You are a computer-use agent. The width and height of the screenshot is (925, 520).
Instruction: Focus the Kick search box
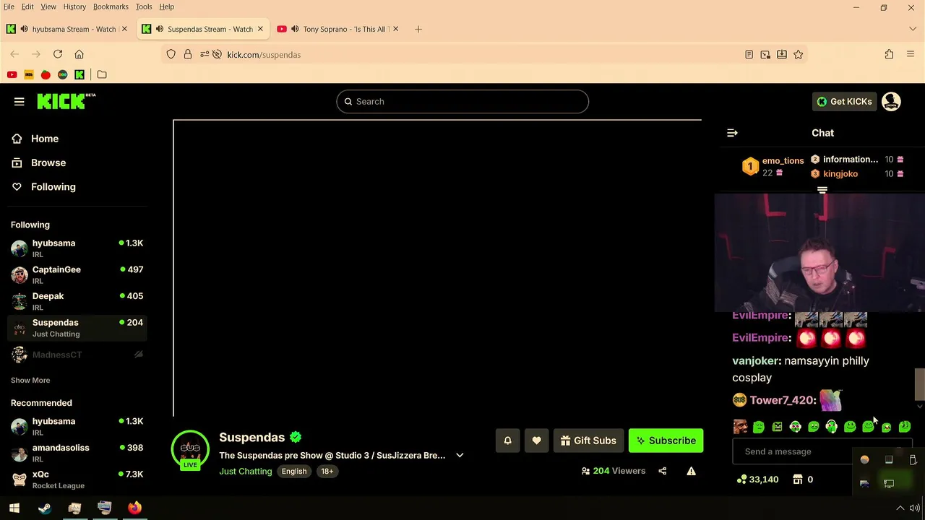(x=462, y=102)
